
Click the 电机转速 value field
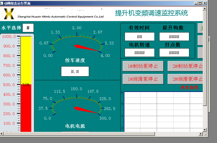[139, 53]
